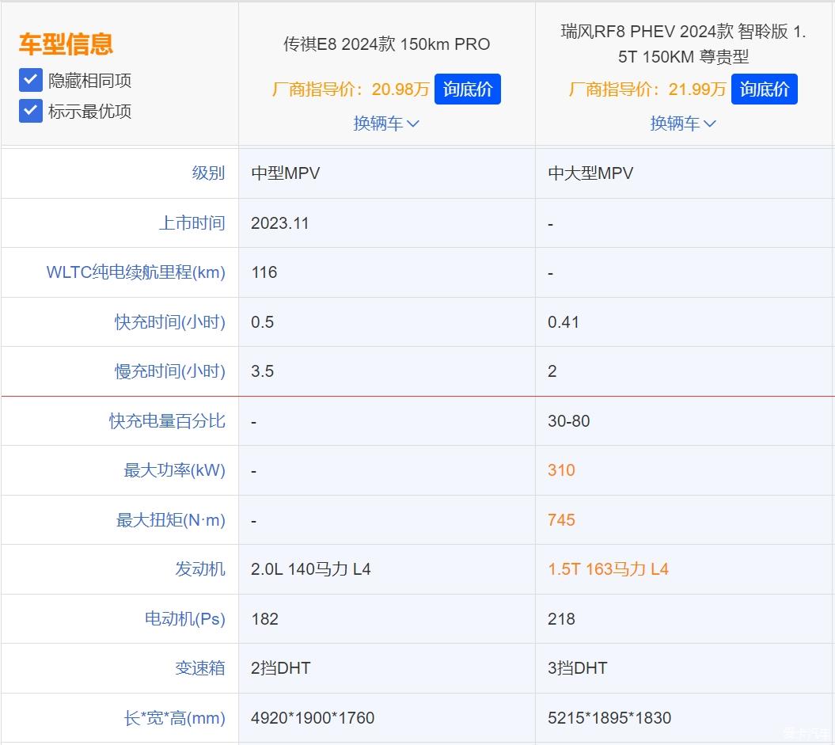Image resolution: width=835 pixels, height=745 pixels.
Task: Select the highlighted 745 torque value
Action: click(561, 519)
